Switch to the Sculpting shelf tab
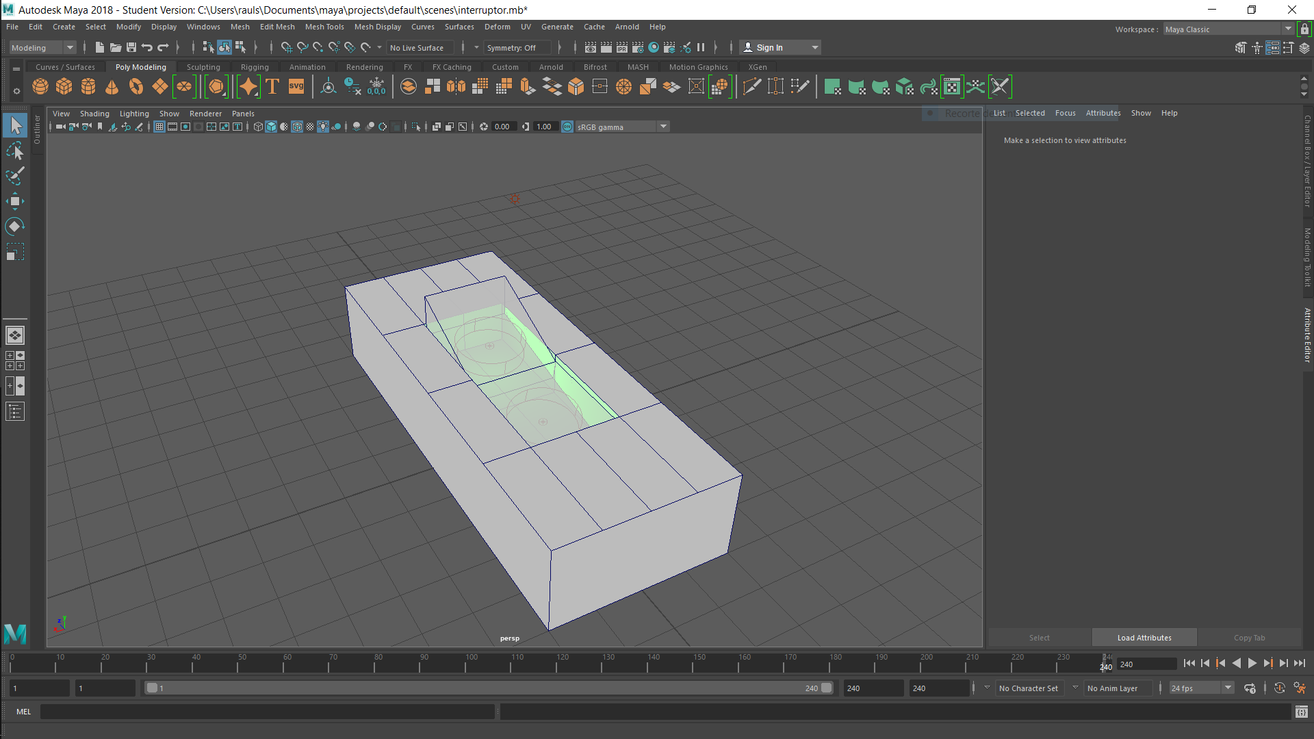 (203, 67)
